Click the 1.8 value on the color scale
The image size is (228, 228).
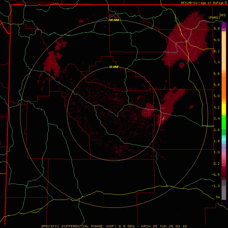pos(217,141)
